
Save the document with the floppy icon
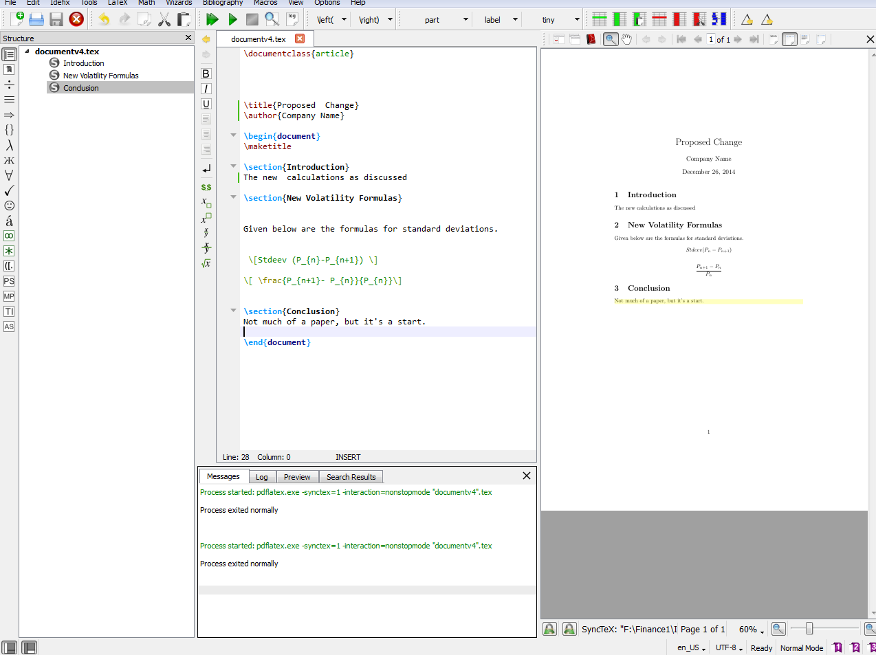(56, 19)
